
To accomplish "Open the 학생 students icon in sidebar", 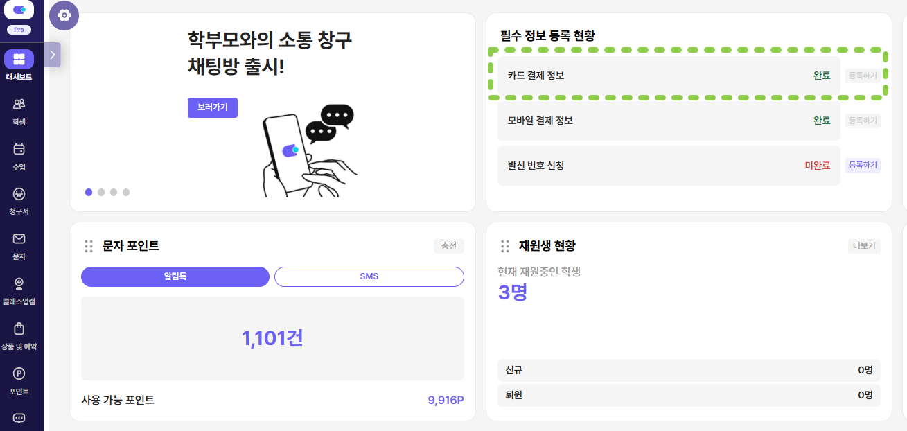I will pos(19,105).
